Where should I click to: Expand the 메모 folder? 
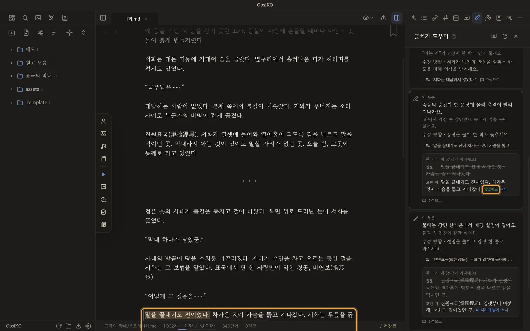click(x=11, y=49)
